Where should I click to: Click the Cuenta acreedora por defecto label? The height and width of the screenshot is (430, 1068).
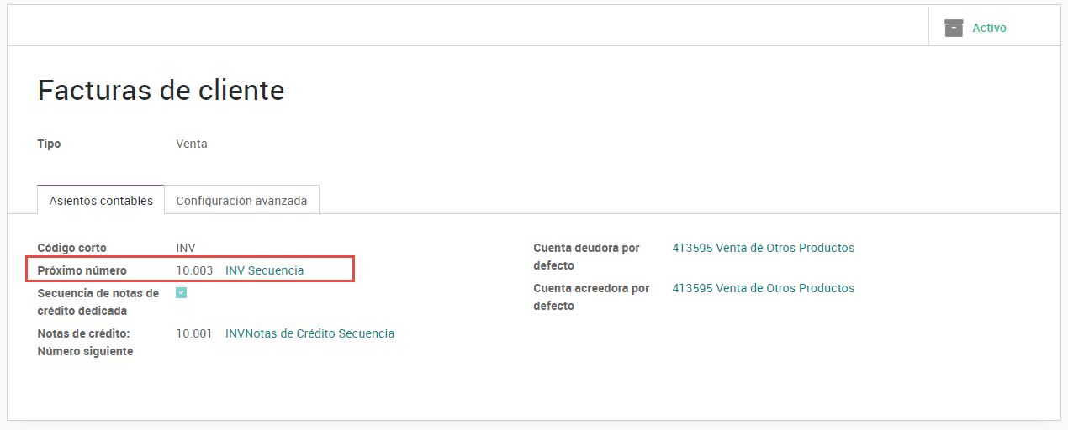(x=591, y=297)
